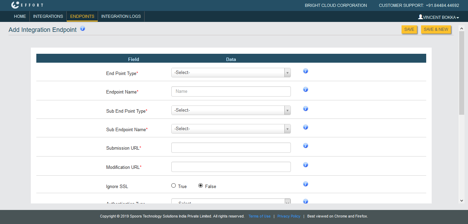This screenshot has height=224, width=468.
Task: Select True for Ignore SSL
Action: point(174,186)
